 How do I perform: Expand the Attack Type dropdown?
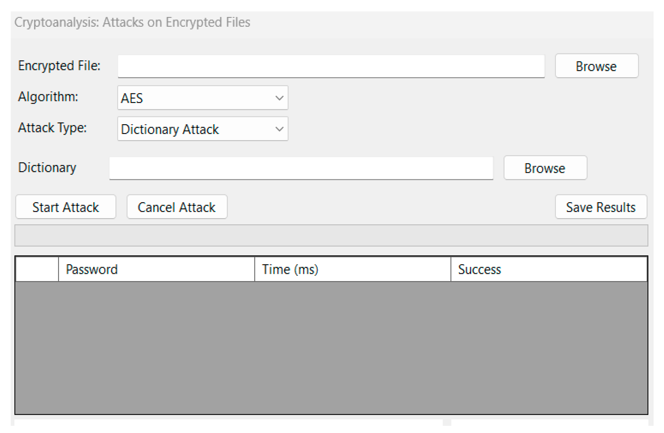202,129
